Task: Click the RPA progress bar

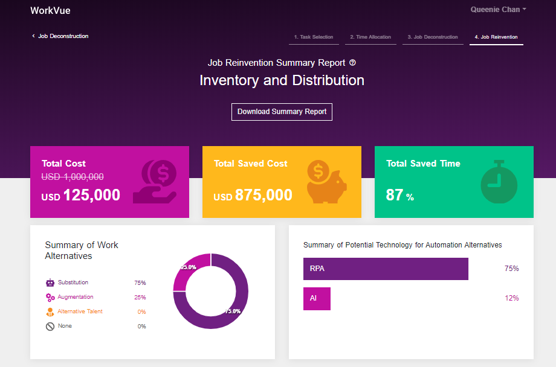Action: click(386, 269)
